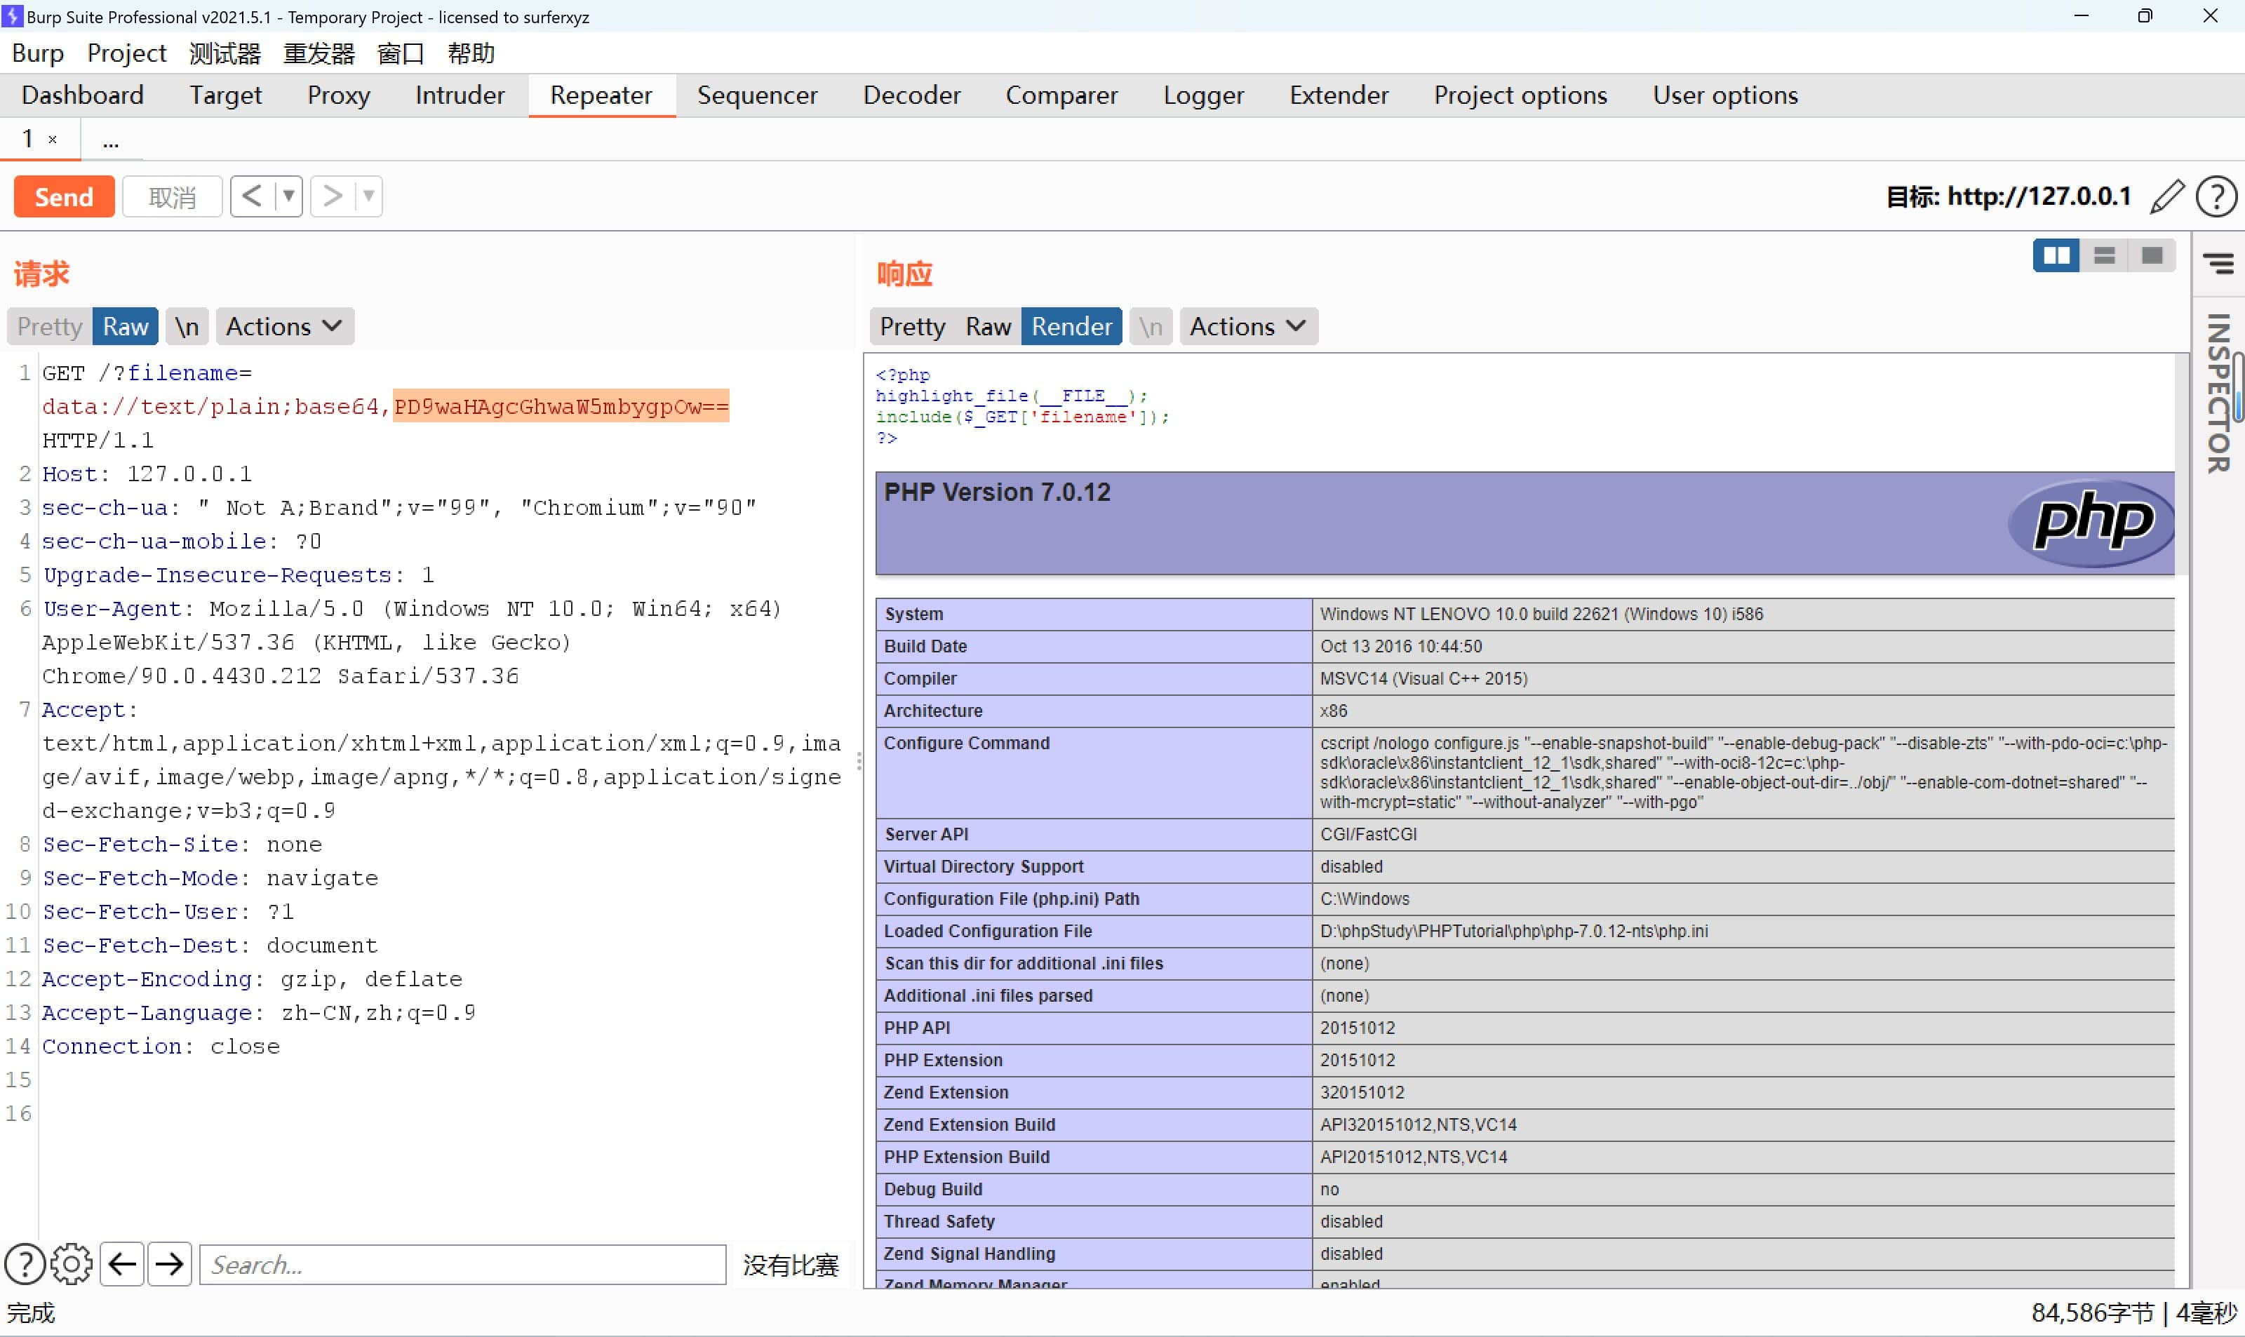Click the orange Send button
The width and height of the screenshot is (2245, 1337).
(x=64, y=196)
